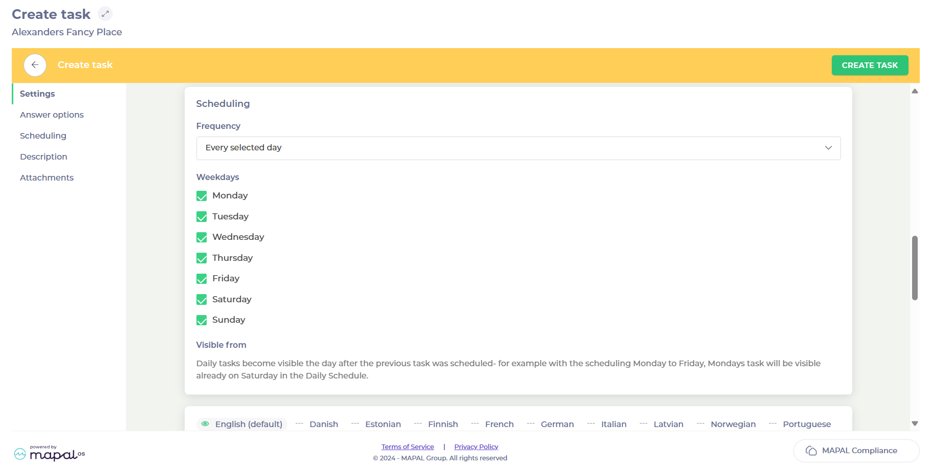Deselect the Sunday checkbox
The image size is (930, 468).
202,320
